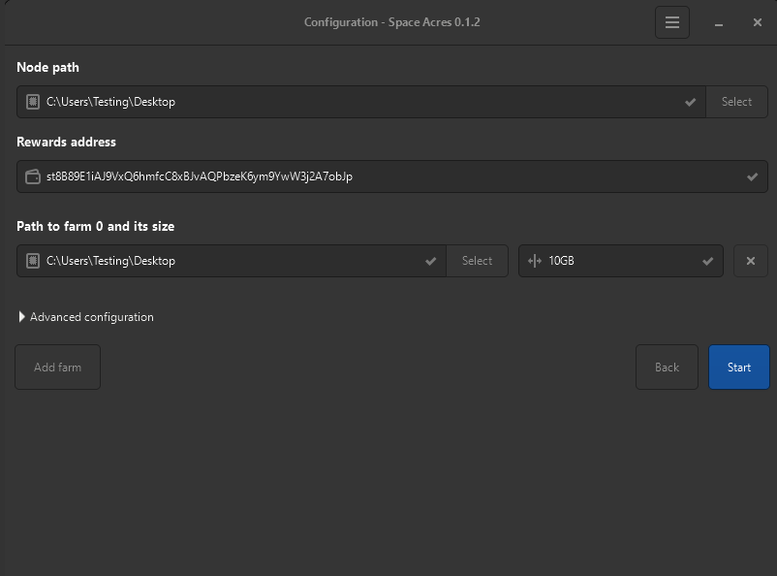
Task: Click the Rewards address heading
Action: [67, 143]
